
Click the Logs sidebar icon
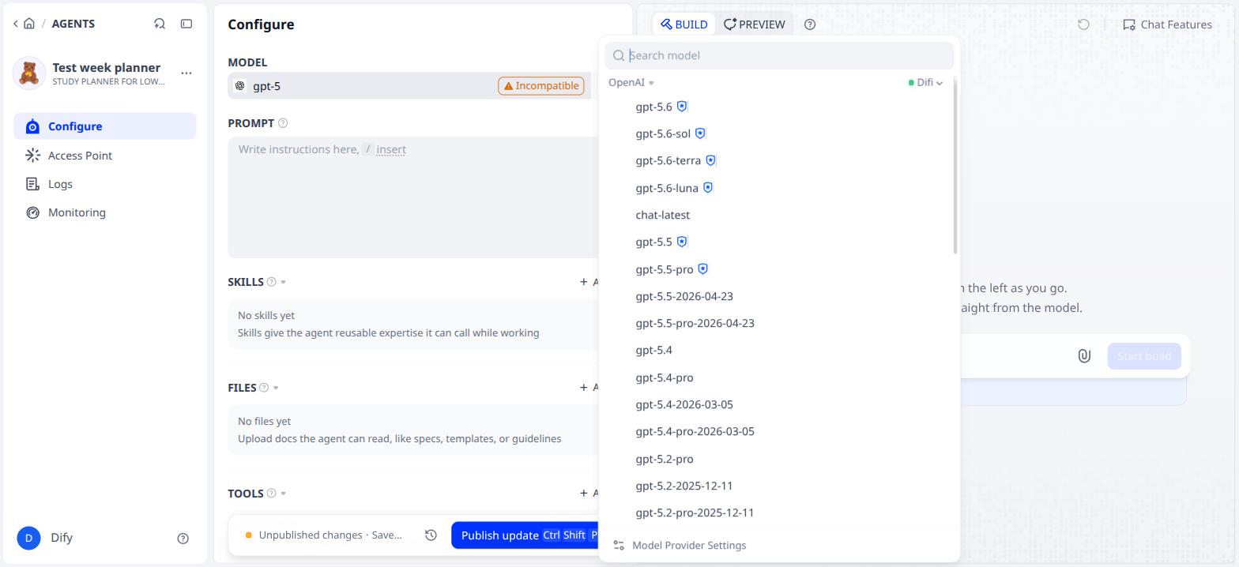[x=32, y=184]
